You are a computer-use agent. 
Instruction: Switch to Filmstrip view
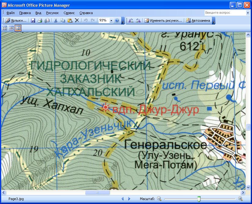pyautogui.click(x=11, y=28)
